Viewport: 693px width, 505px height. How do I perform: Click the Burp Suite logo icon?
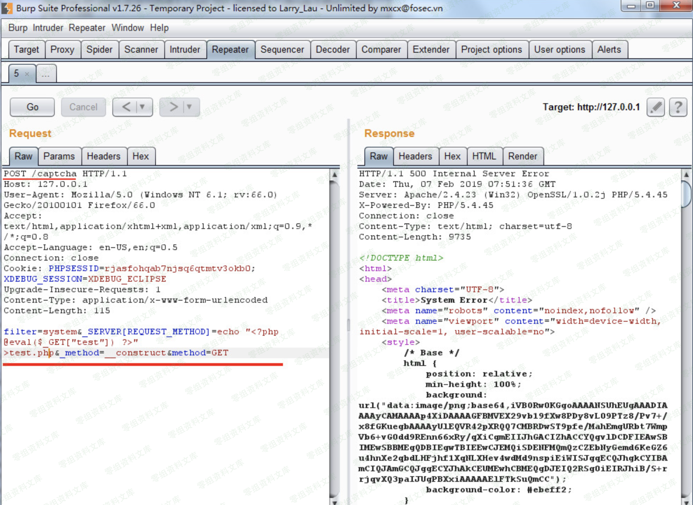pyautogui.click(x=7, y=8)
